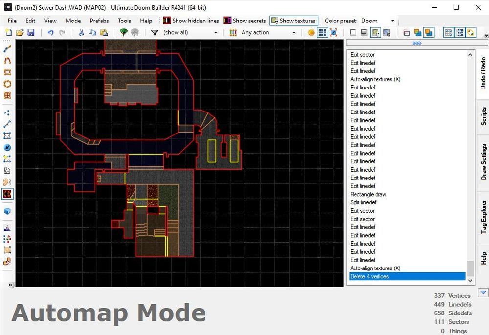The image size is (489, 335).
Task: Toggle the grid rendering button
Action: [x=322, y=32]
